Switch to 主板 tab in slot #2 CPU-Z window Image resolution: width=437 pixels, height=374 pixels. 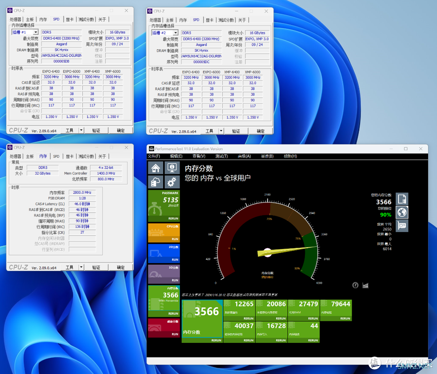coord(170,20)
